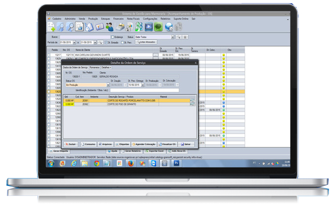Image resolution: width=335 pixels, height=205 pixels.
Task: Launch Chrome from the taskbar
Action: pyautogui.click(x=97, y=163)
